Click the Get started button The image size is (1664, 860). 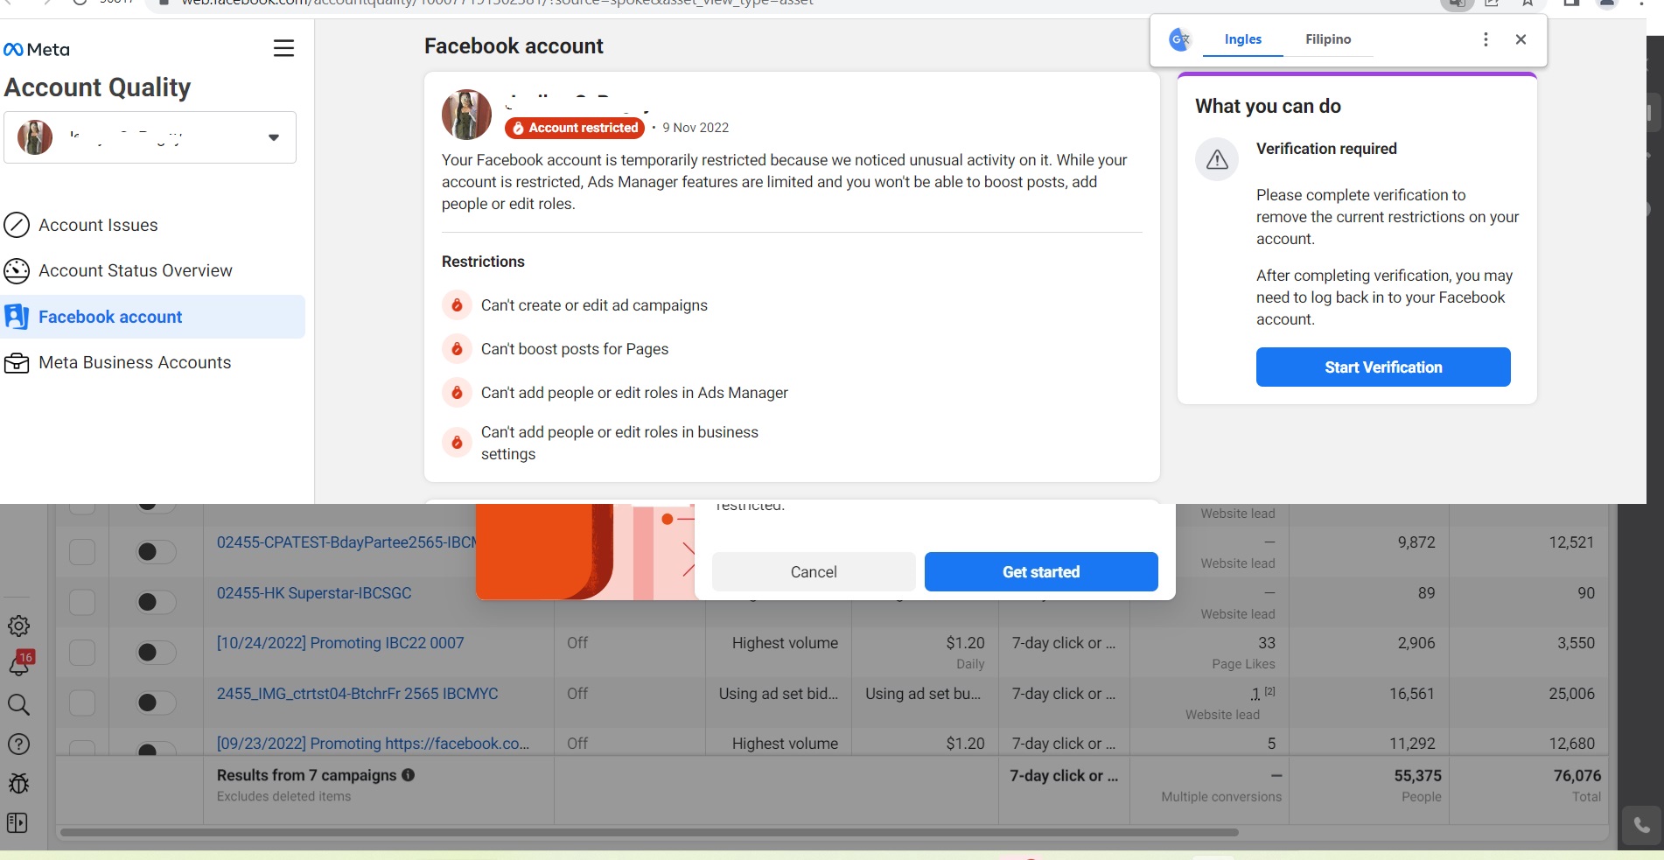[x=1041, y=572]
